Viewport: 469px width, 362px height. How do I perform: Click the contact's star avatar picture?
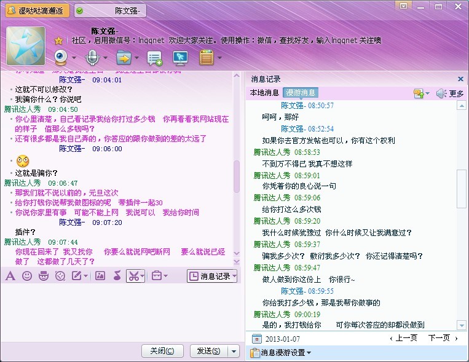[x=26, y=45]
